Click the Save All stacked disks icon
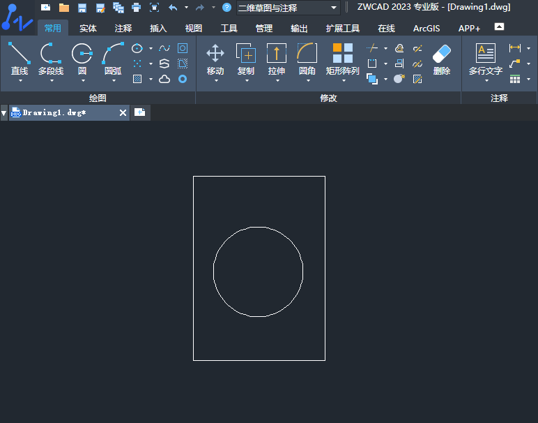The height and width of the screenshot is (423, 538). pos(118,8)
